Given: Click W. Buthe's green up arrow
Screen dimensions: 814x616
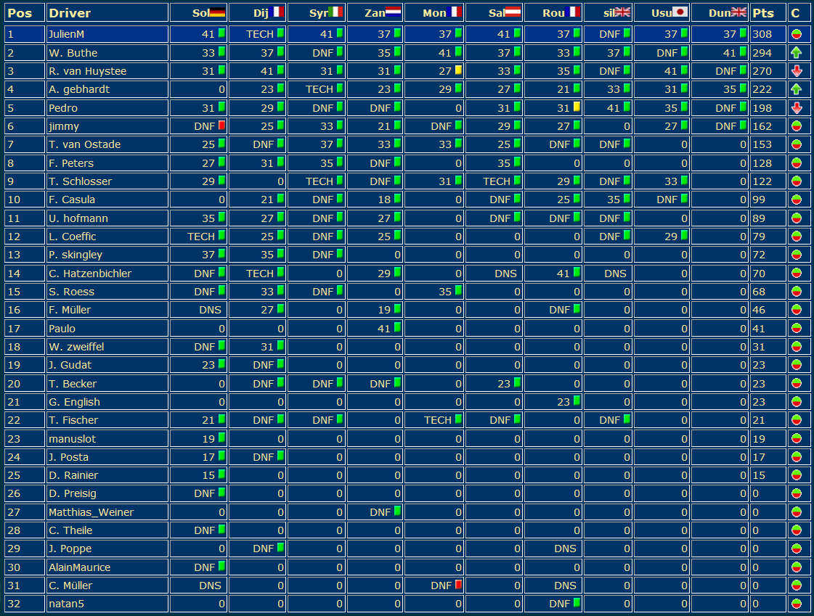Looking at the screenshot, I should pos(797,52).
